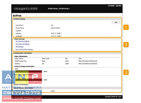Click the Edit... button in AirPrint Settings

point(116,22)
